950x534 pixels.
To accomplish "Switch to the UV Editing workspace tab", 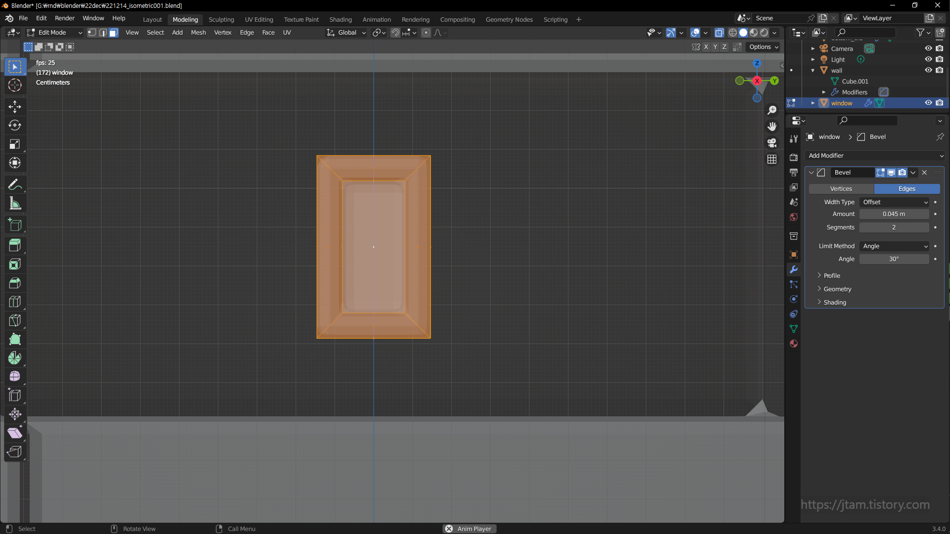I will click(x=259, y=19).
